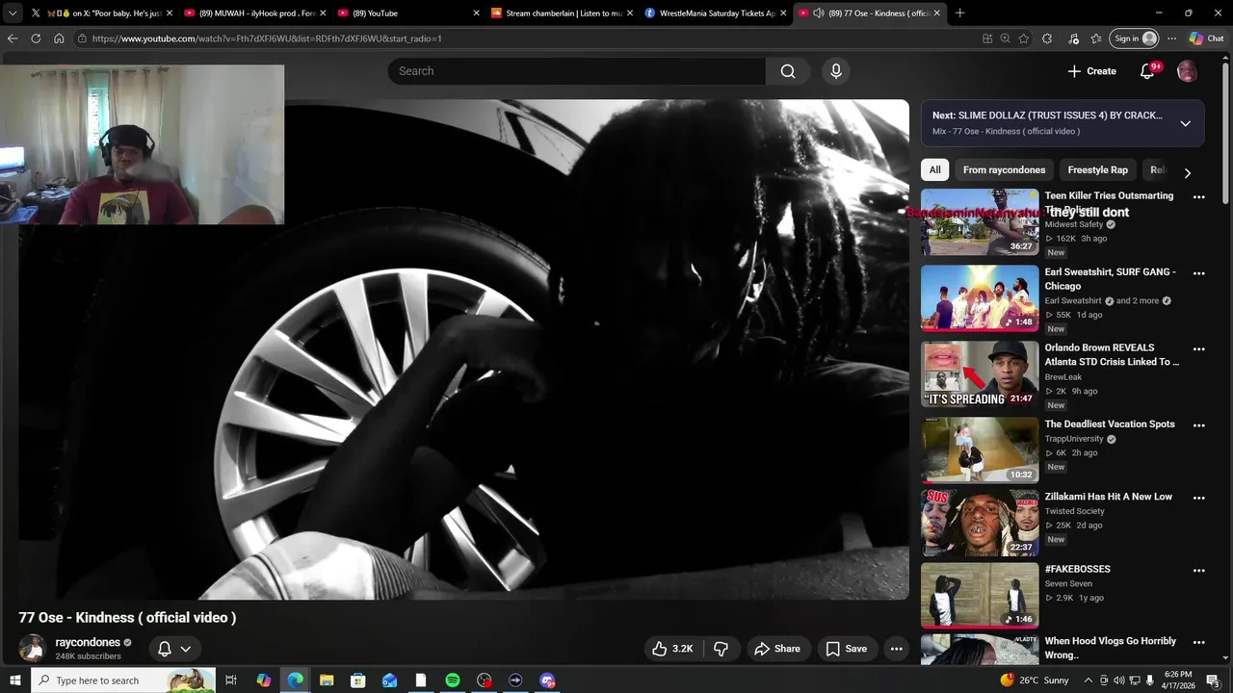Open options for #FAKEBOSSES video
The height and width of the screenshot is (693, 1233).
click(1199, 570)
